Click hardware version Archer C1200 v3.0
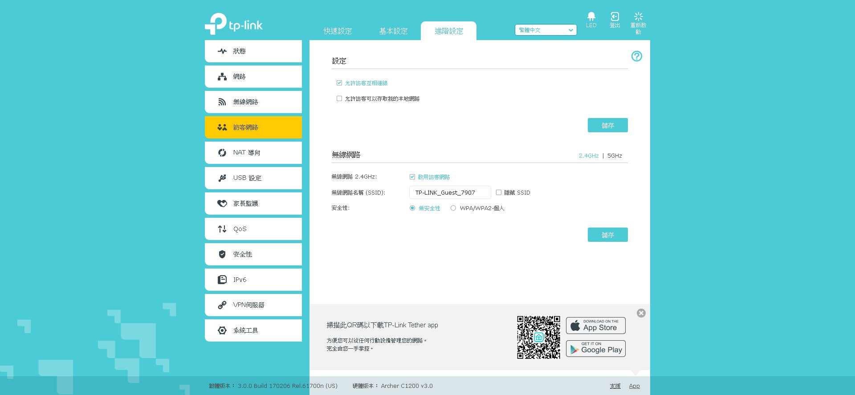 coord(407,386)
